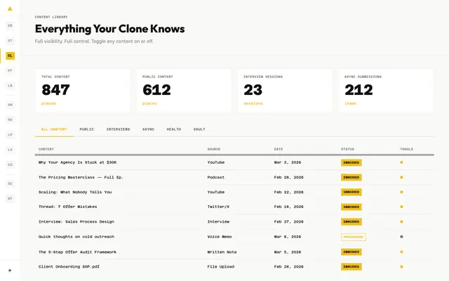Image resolution: width=449 pixels, height=281 pixels.
Task: Open the Vault tab
Action: pos(199,129)
